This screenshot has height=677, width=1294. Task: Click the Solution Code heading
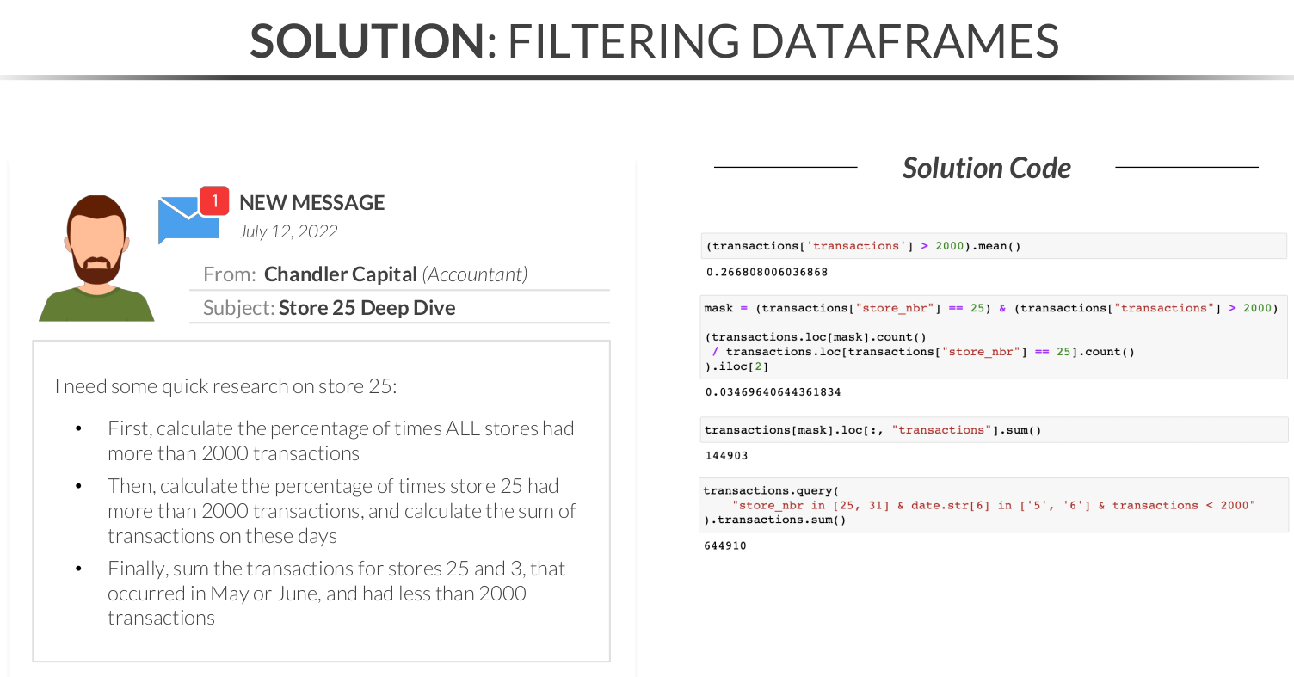point(986,168)
